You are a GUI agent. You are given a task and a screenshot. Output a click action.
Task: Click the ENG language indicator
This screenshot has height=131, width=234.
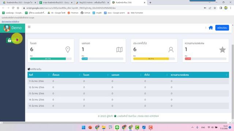click(x=203, y=127)
